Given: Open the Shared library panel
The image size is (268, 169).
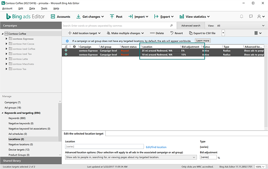Looking at the screenshot, I should click(x=31, y=161).
